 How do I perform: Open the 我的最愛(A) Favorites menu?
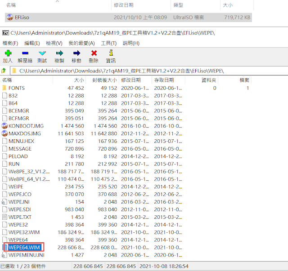(82, 43)
